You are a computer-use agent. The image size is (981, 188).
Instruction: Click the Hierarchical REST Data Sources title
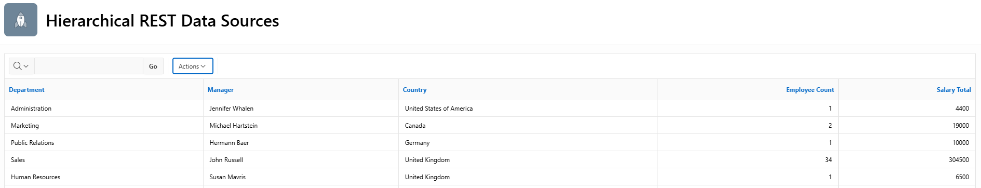tap(163, 21)
